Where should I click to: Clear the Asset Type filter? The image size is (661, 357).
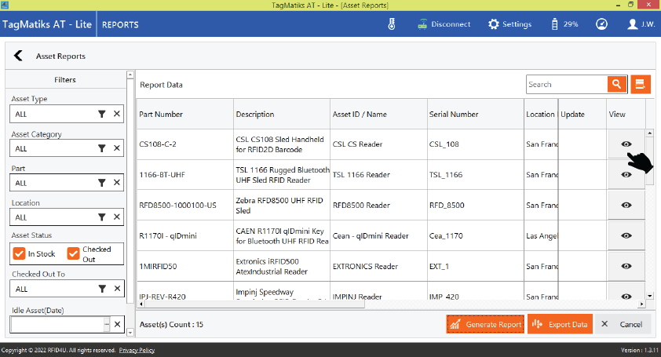[116, 114]
